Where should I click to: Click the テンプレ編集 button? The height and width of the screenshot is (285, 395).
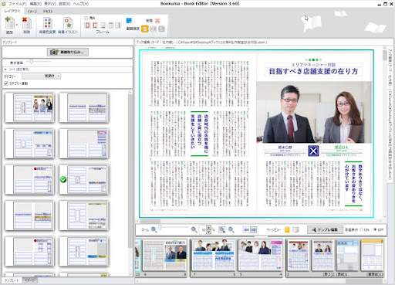(325, 229)
